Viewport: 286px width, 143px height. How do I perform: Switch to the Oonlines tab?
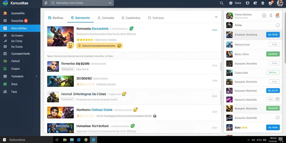tap(56, 18)
